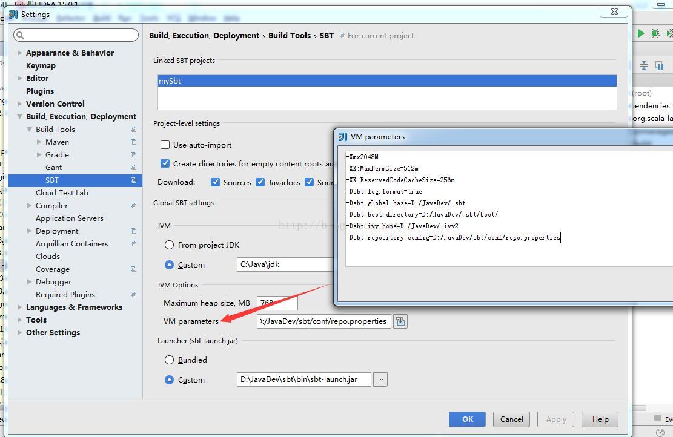
Task: Click the project-level icon beside Maven
Action: pyautogui.click(x=133, y=142)
